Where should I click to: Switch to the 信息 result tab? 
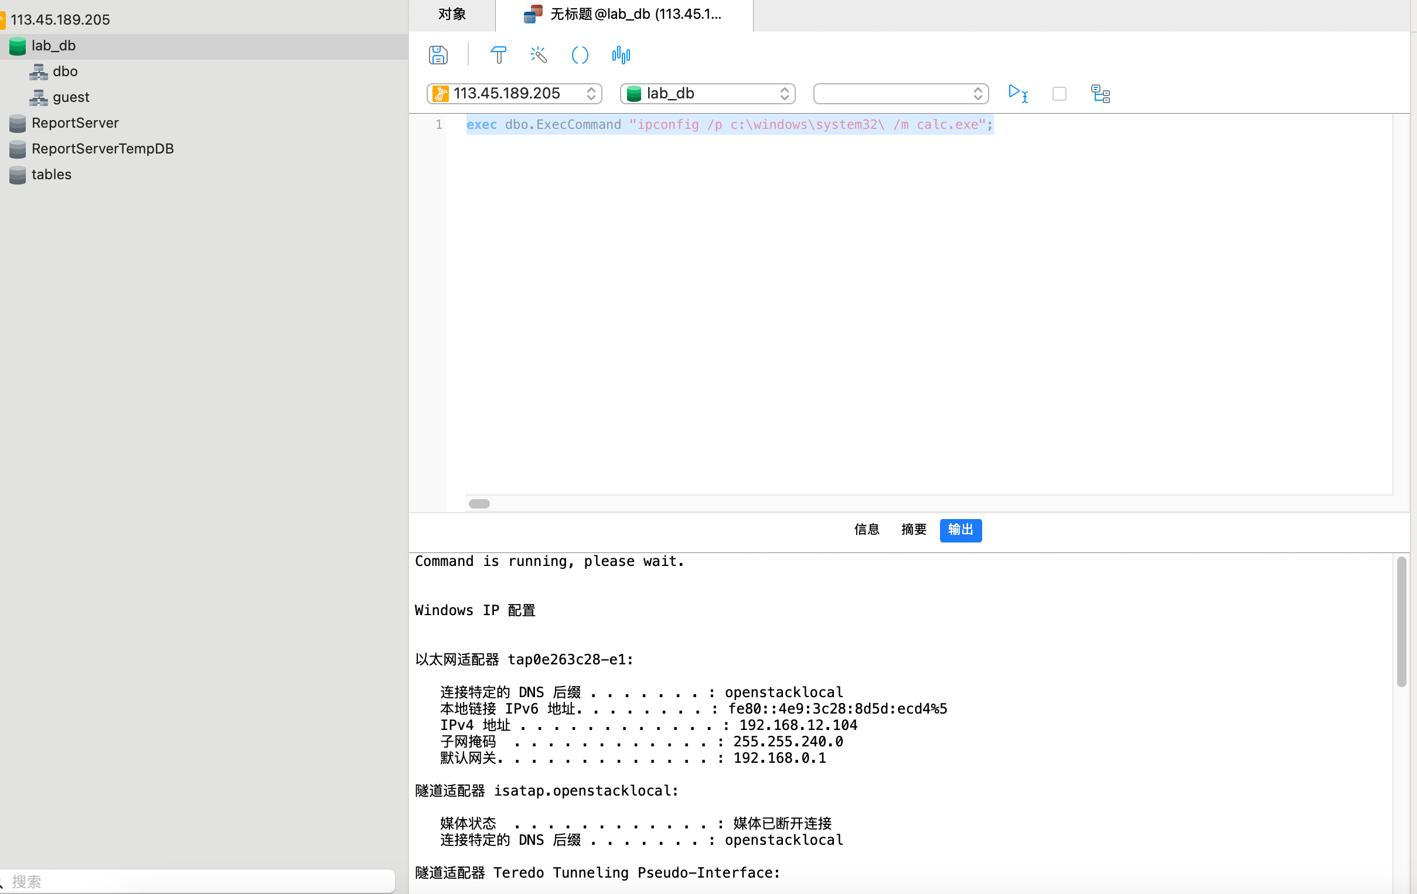866,530
